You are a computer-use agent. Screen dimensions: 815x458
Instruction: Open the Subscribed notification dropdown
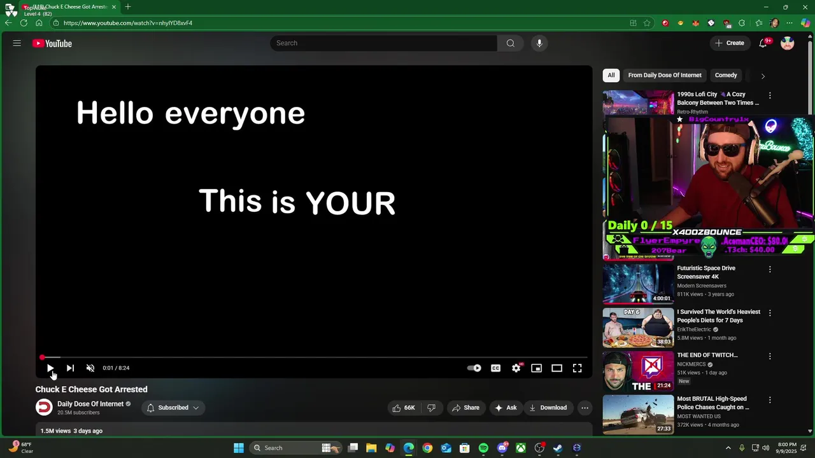tap(173, 408)
